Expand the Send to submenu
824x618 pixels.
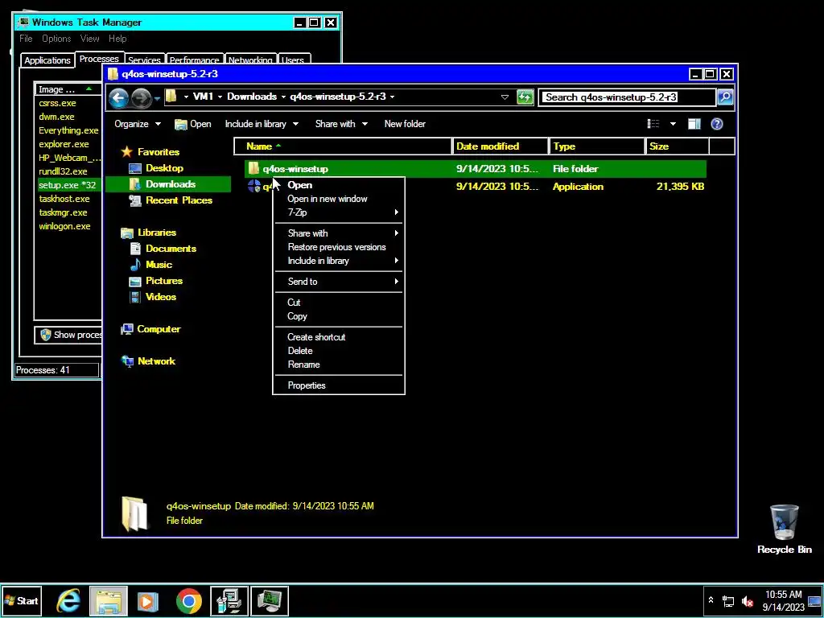[339, 282]
